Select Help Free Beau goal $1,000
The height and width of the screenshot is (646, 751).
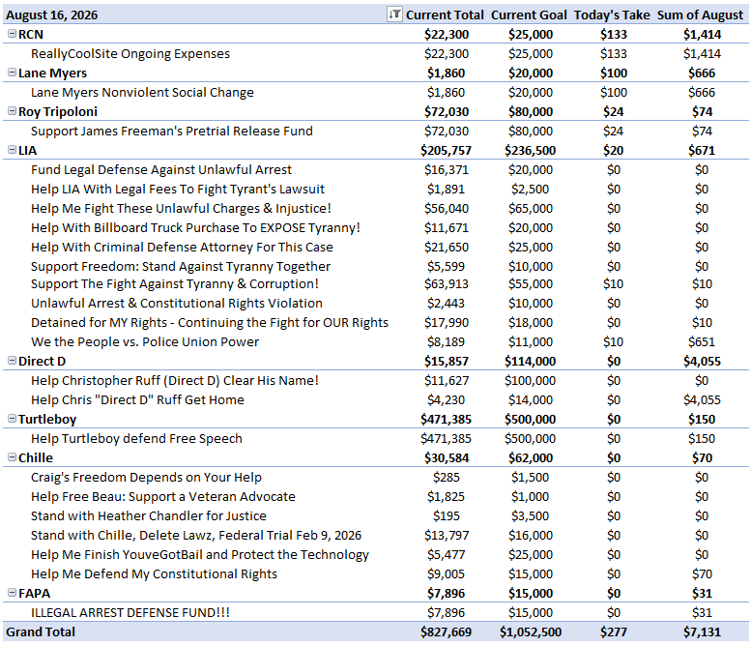pyautogui.click(x=531, y=496)
